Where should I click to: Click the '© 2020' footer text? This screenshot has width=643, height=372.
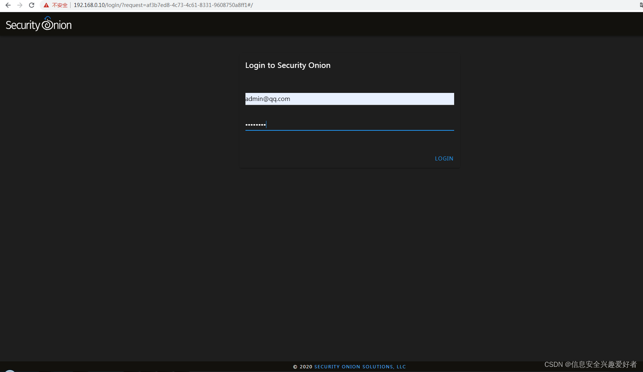[x=302, y=366]
